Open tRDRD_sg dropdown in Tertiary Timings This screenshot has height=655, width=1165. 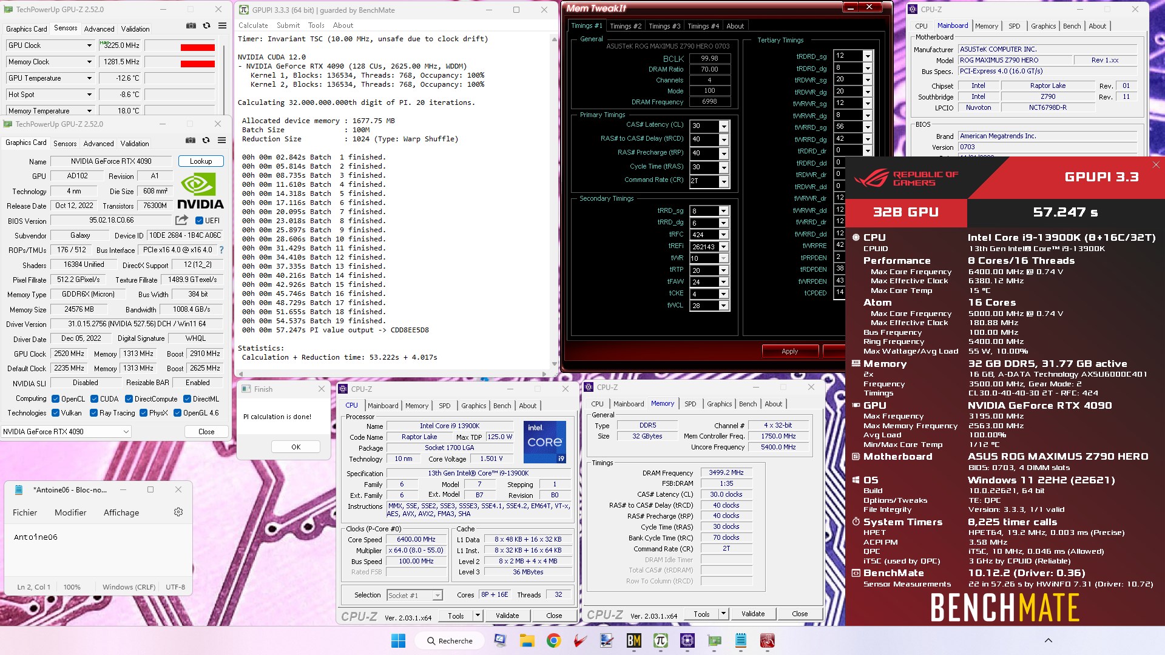868,56
